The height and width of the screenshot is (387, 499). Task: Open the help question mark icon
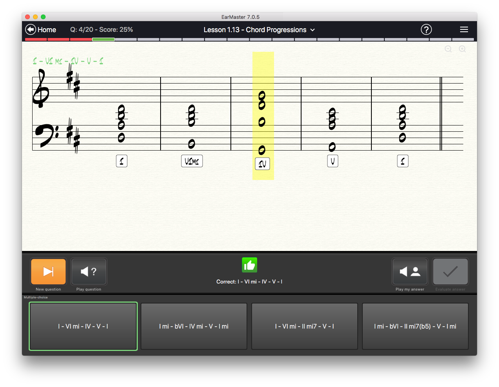pyautogui.click(x=426, y=30)
